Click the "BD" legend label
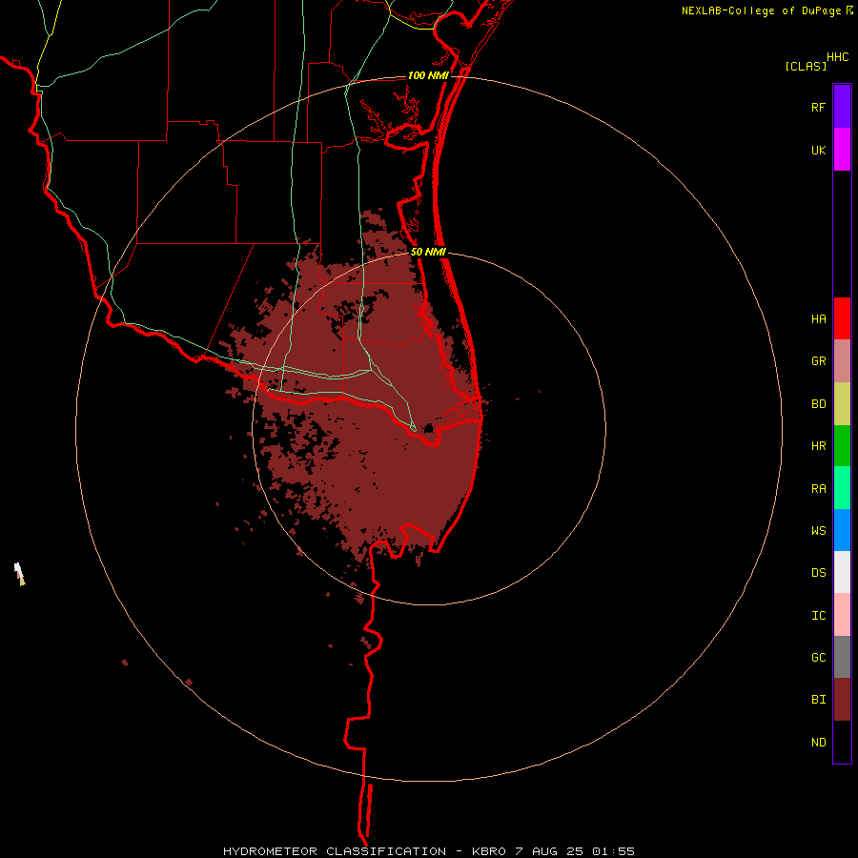858x858 pixels. tap(818, 404)
